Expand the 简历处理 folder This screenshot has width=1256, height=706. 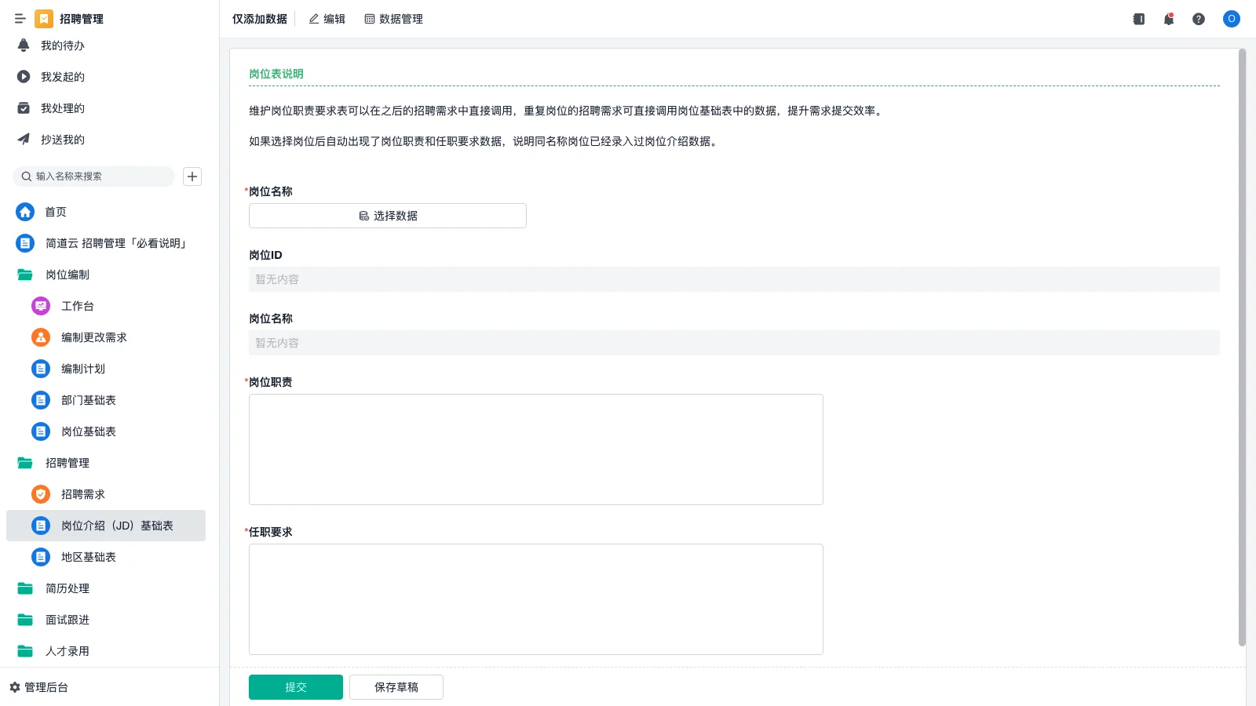click(x=68, y=588)
